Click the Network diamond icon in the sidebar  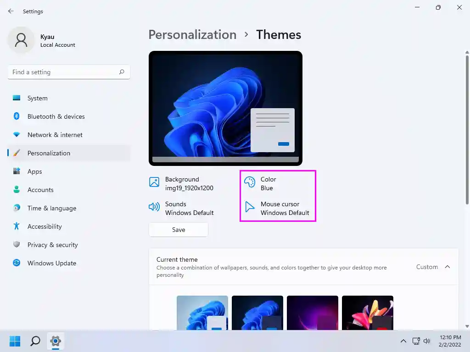(x=17, y=134)
